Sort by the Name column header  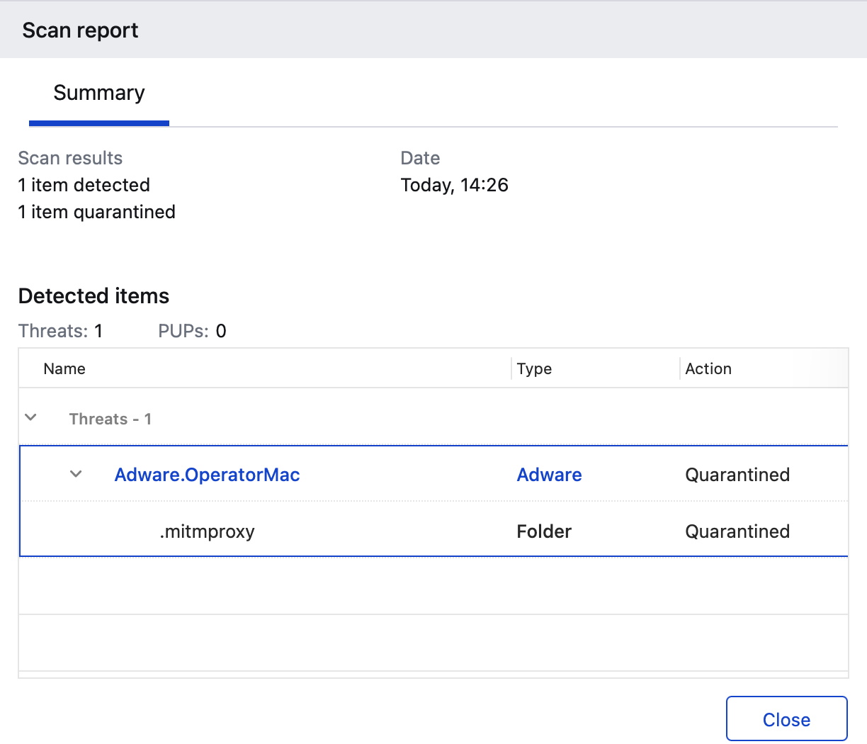(64, 368)
